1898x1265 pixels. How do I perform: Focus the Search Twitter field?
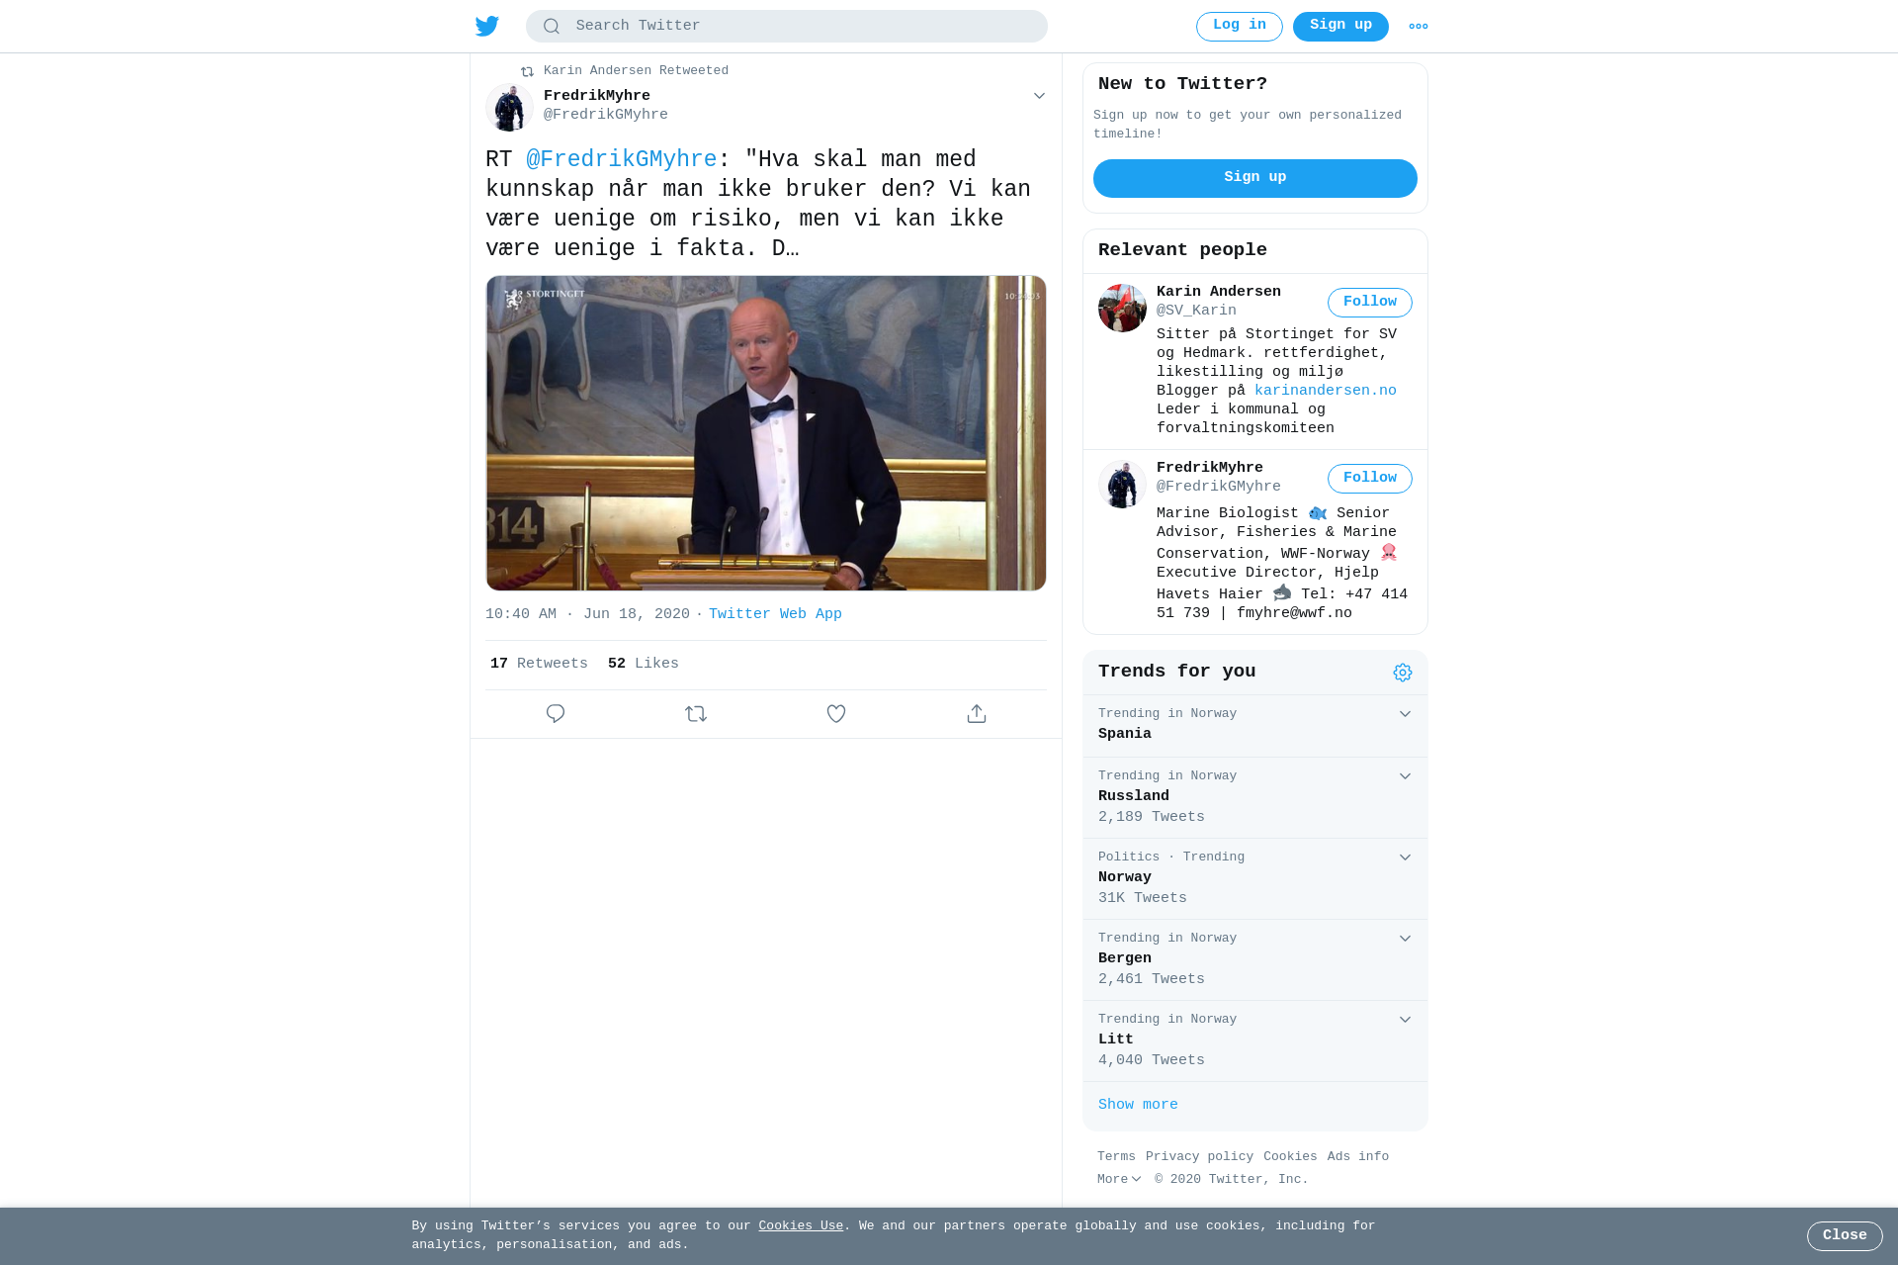click(787, 27)
